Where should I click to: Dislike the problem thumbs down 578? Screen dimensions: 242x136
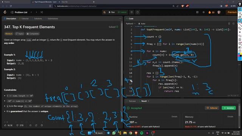pyautogui.click(x=20, y=125)
